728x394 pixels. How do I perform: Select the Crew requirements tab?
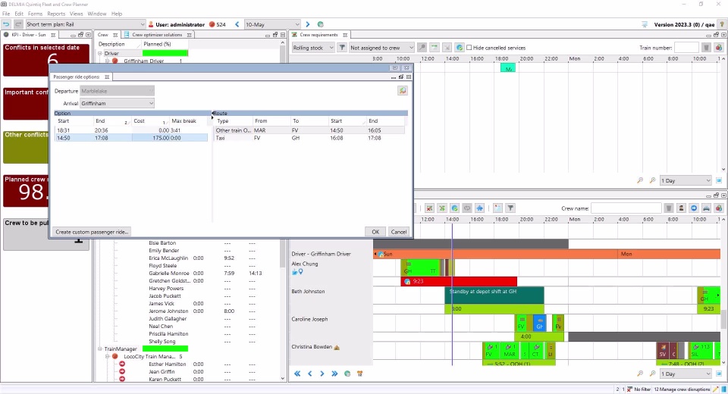point(318,35)
